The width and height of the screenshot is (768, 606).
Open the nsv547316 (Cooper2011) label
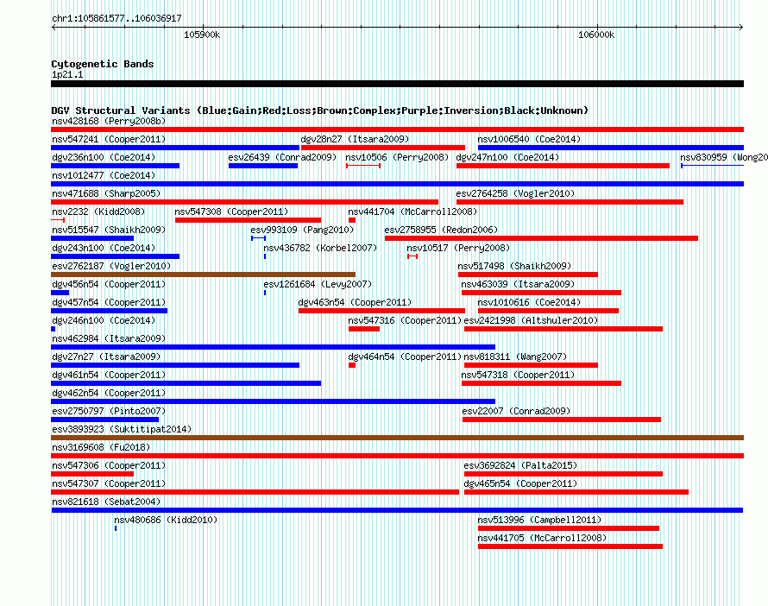pyautogui.click(x=405, y=320)
